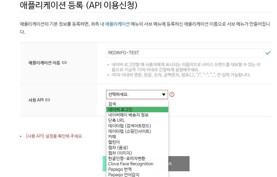Choose 카페 API option

pyautogui.click(x=137, y=137)
